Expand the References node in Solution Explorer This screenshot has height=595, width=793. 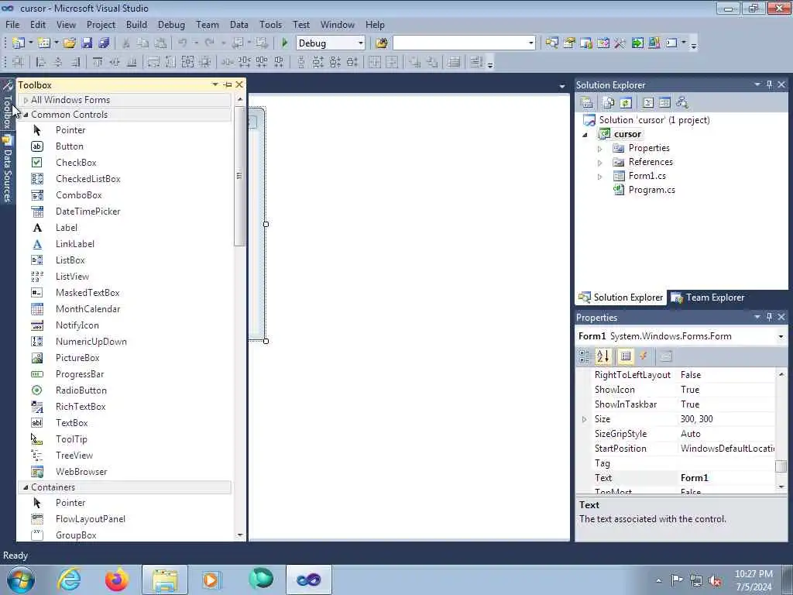click(600, 163)
